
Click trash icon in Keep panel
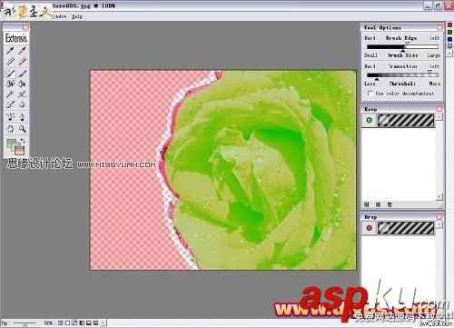pyautogui.click(x=390, y=204)
